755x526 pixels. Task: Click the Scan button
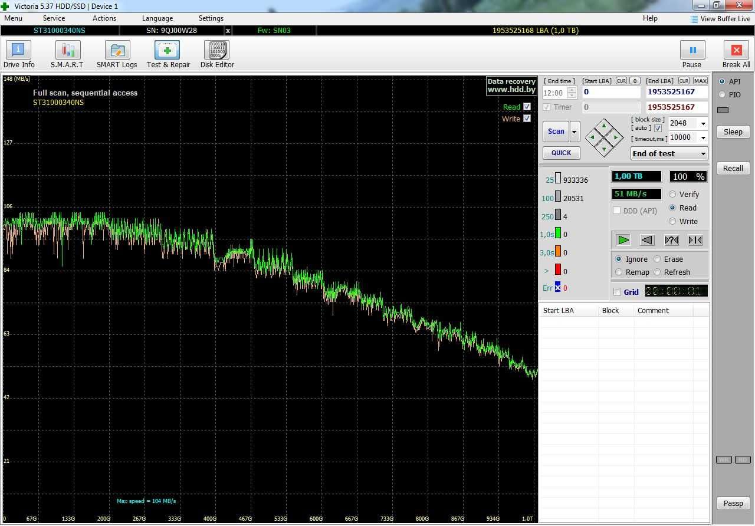(x=556, y=131)
